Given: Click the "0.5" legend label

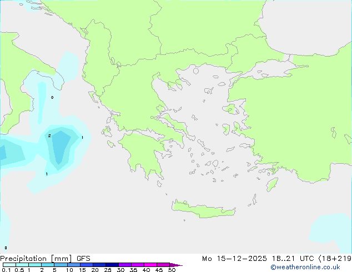Looking at the screenshot, I should pyautogui.click(x=19, y=270).
